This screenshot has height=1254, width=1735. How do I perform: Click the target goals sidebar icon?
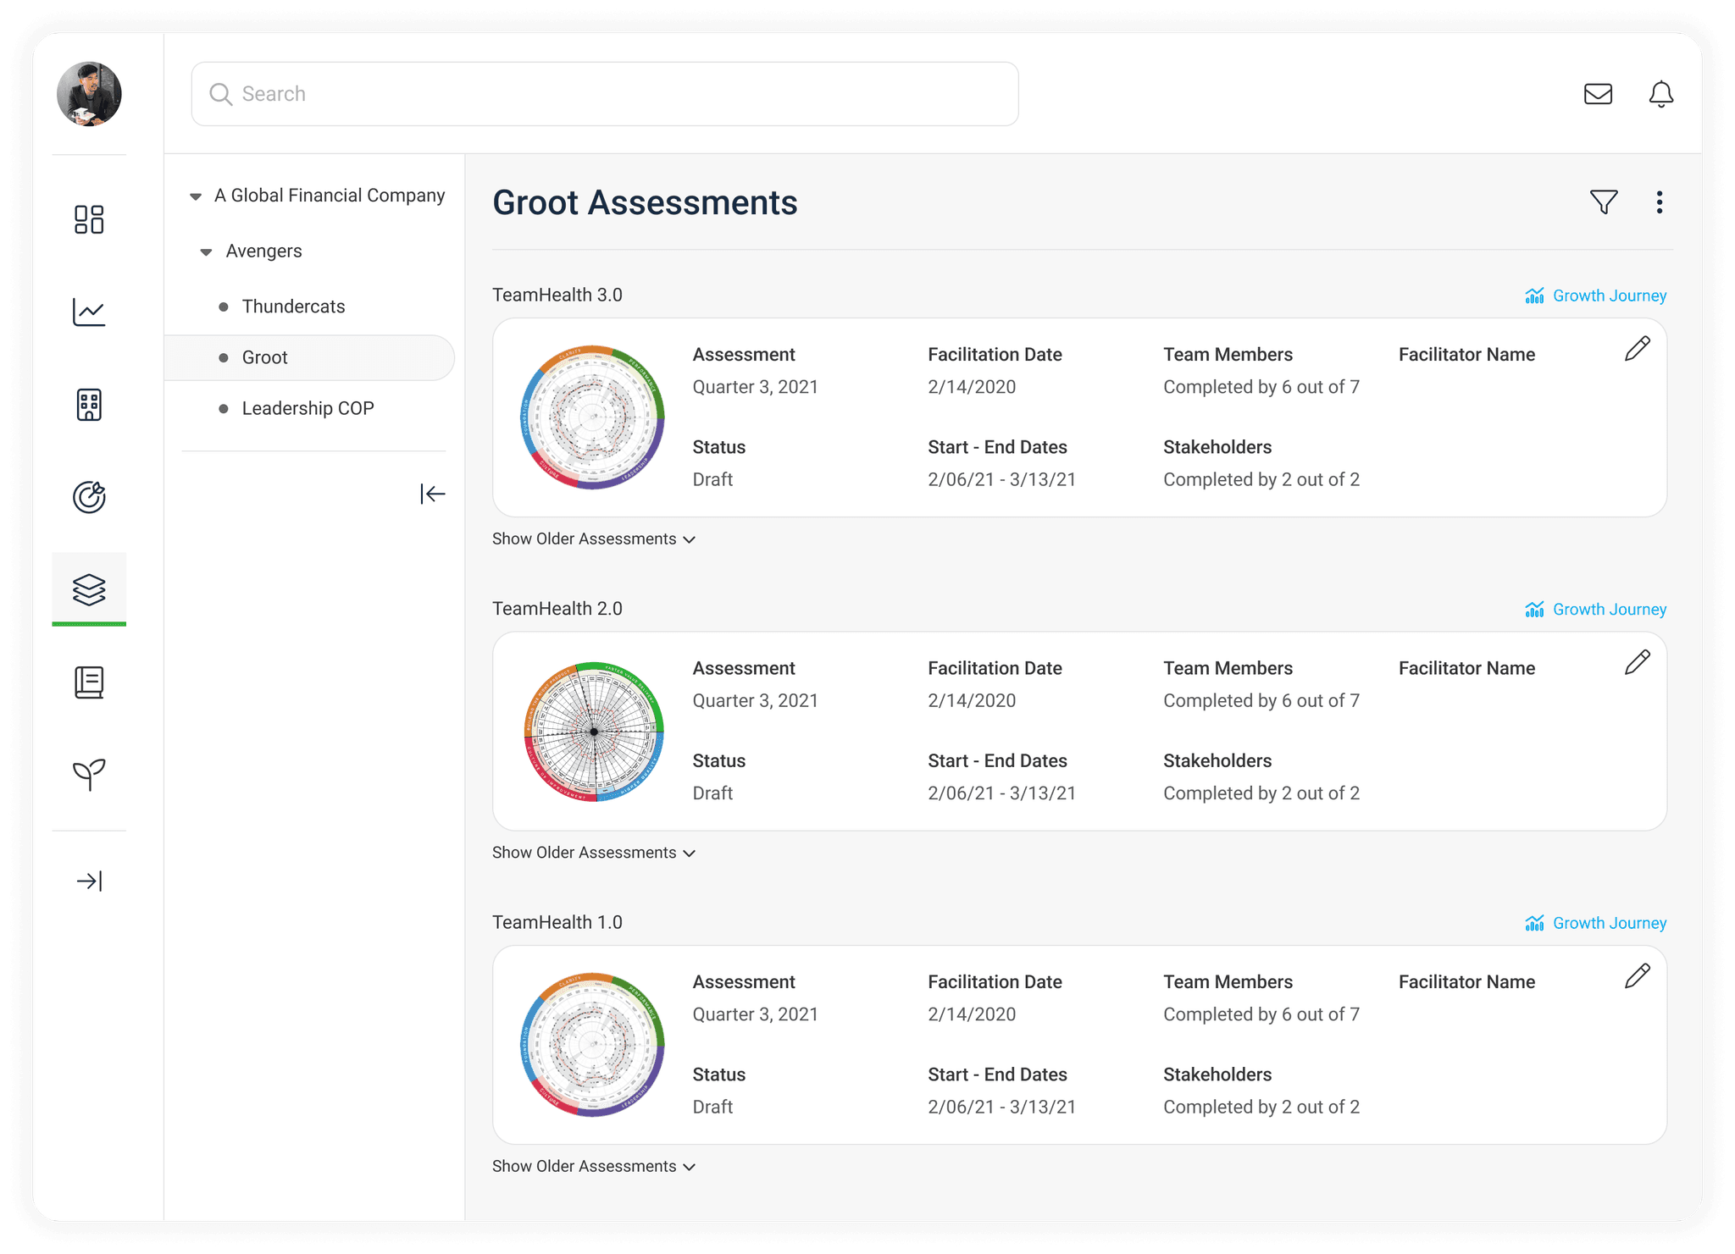click(89, 497)
